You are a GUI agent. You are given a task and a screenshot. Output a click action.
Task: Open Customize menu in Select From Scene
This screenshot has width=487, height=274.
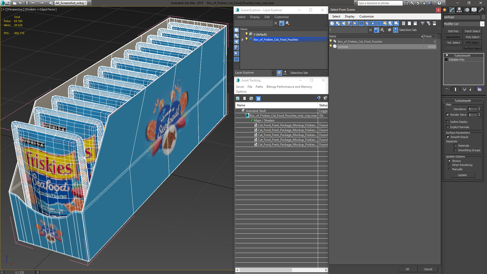tap(367, 16)
